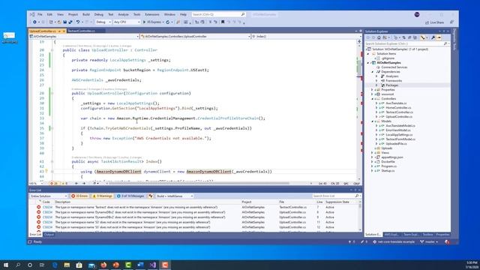Select Startup.cs in Solution Explorer

(388, 171)
